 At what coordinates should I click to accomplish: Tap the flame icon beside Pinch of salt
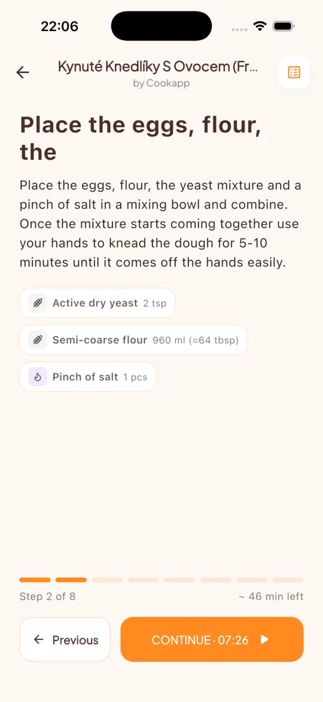coord(38,377)
